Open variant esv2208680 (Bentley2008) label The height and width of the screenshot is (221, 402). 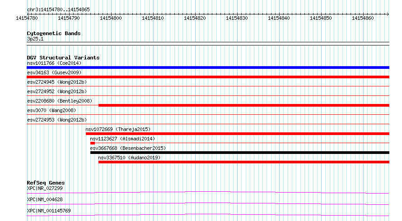(60, 101)
